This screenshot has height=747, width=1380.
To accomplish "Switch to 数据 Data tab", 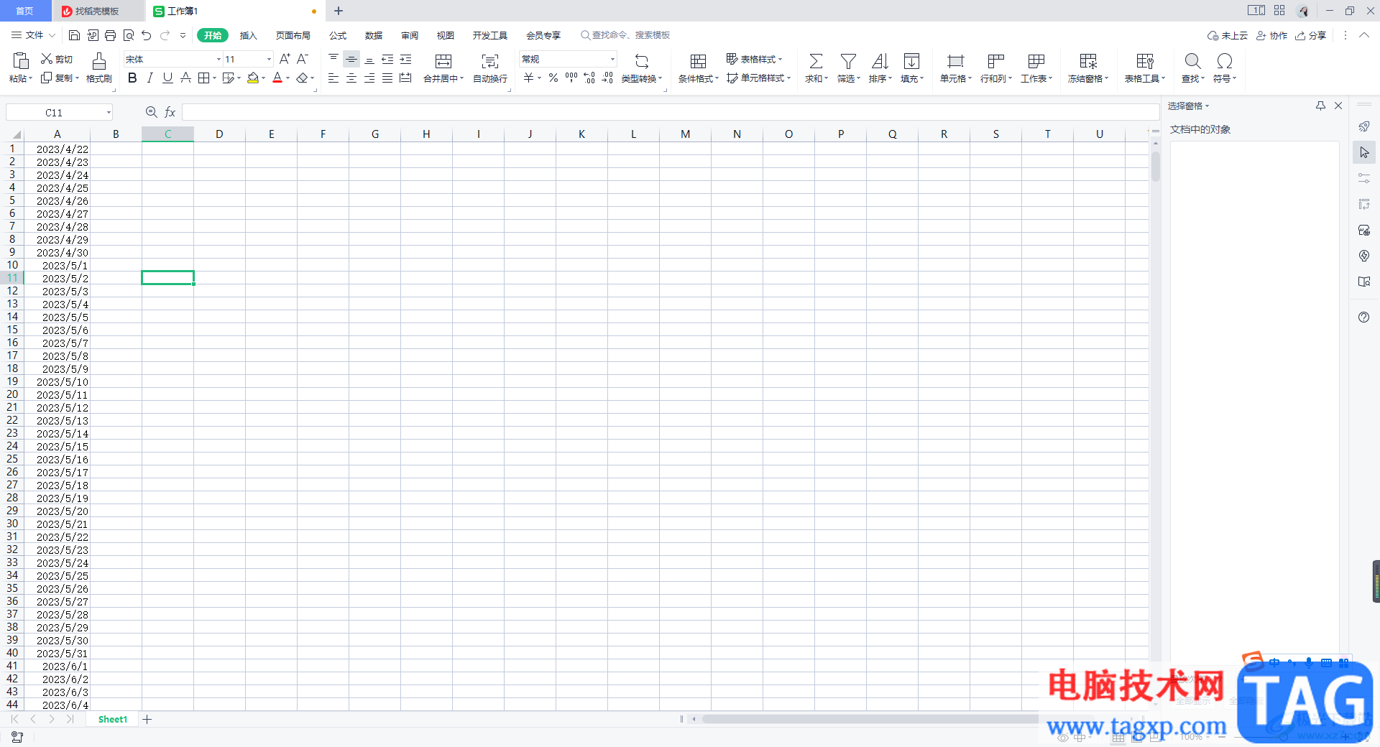I will [x=374, y=35].
